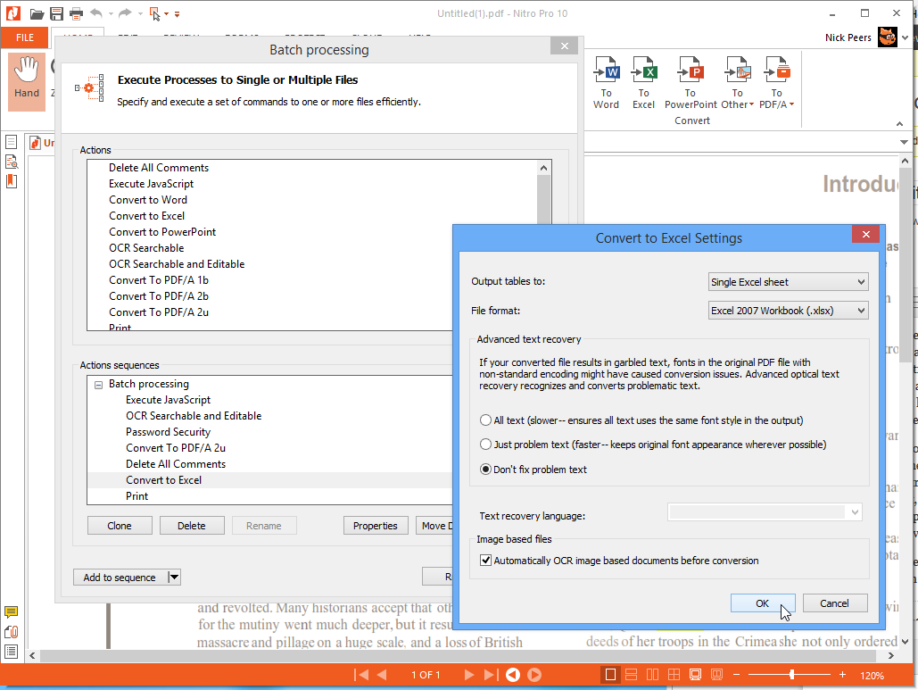Open the FILE menu
Image resolution: width=918 pixels, height=690 pixels.
coord(25,37)
